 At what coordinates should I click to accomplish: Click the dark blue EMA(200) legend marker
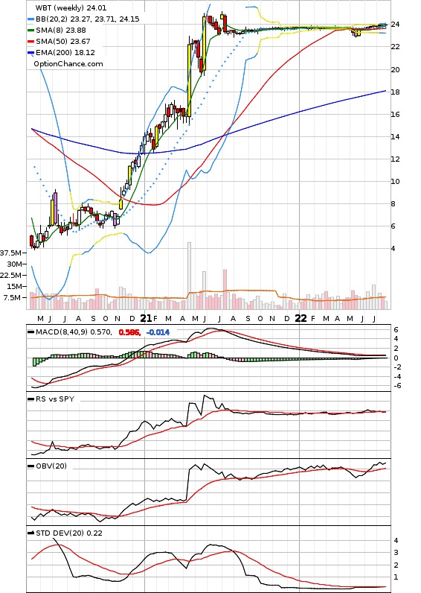pos(31,53)
